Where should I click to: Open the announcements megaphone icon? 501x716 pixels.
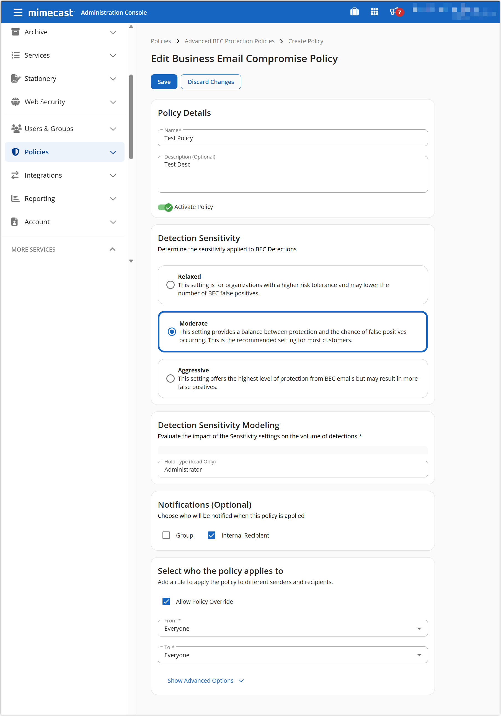coord(394,12)
